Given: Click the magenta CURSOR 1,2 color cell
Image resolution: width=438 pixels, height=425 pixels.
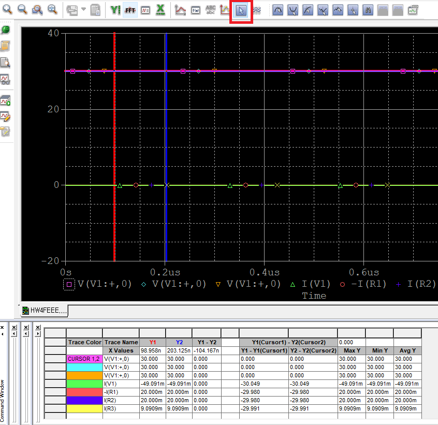Looking at the screenshot, I should coord(84,358).
